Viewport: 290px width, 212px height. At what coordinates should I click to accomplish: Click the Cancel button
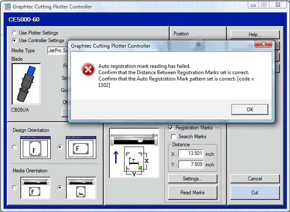[255, 179]
